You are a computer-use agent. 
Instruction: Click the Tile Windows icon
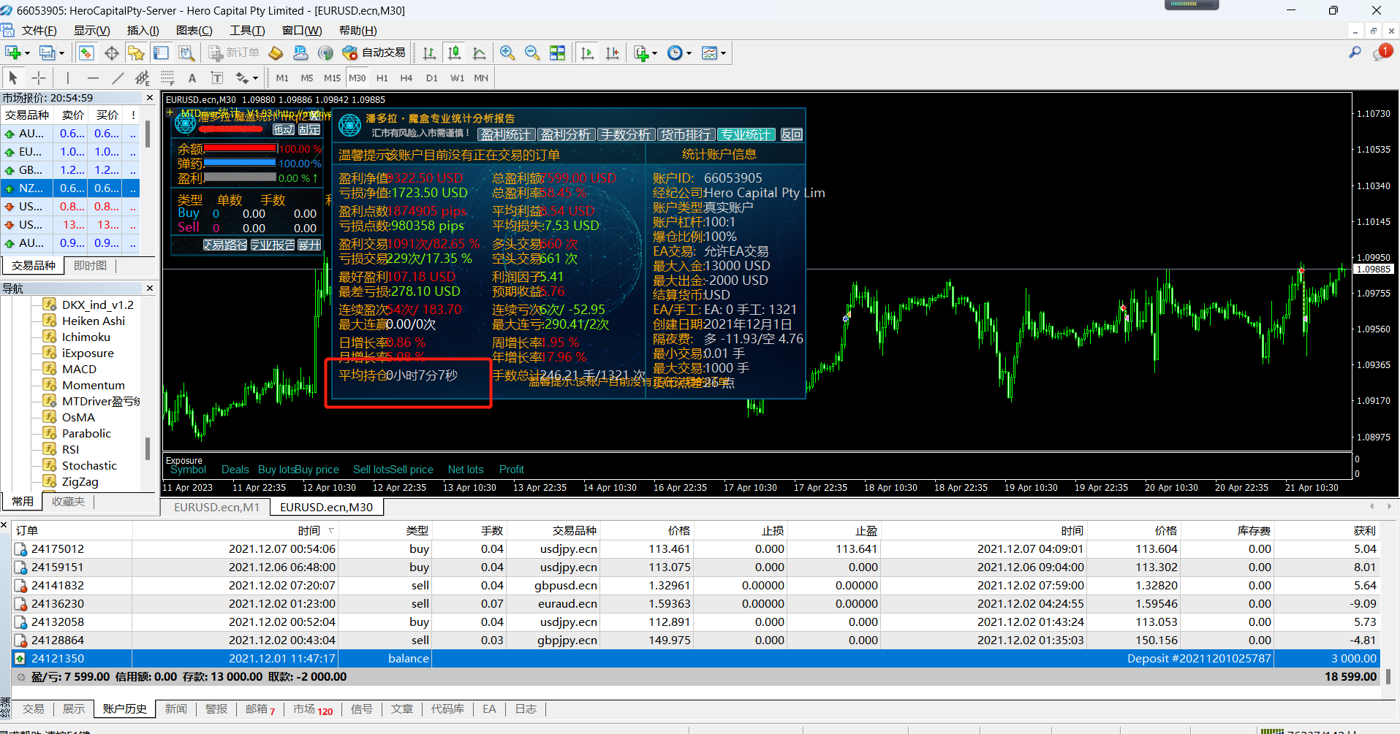[x=557, y=53]
